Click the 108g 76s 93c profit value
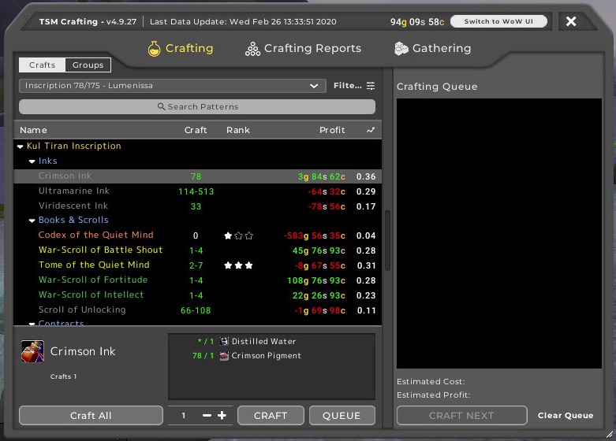616x441 pixels. click(316, 280)
